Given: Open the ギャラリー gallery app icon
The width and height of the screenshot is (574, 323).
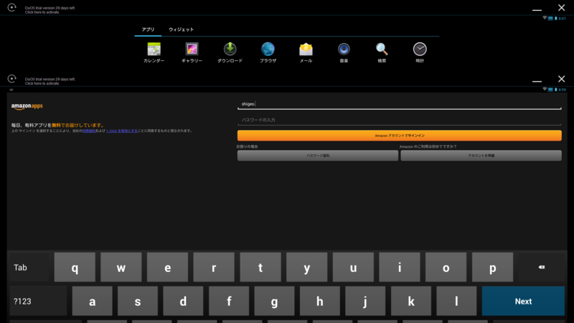Looking at the screenshot, I should click(192, 49).
